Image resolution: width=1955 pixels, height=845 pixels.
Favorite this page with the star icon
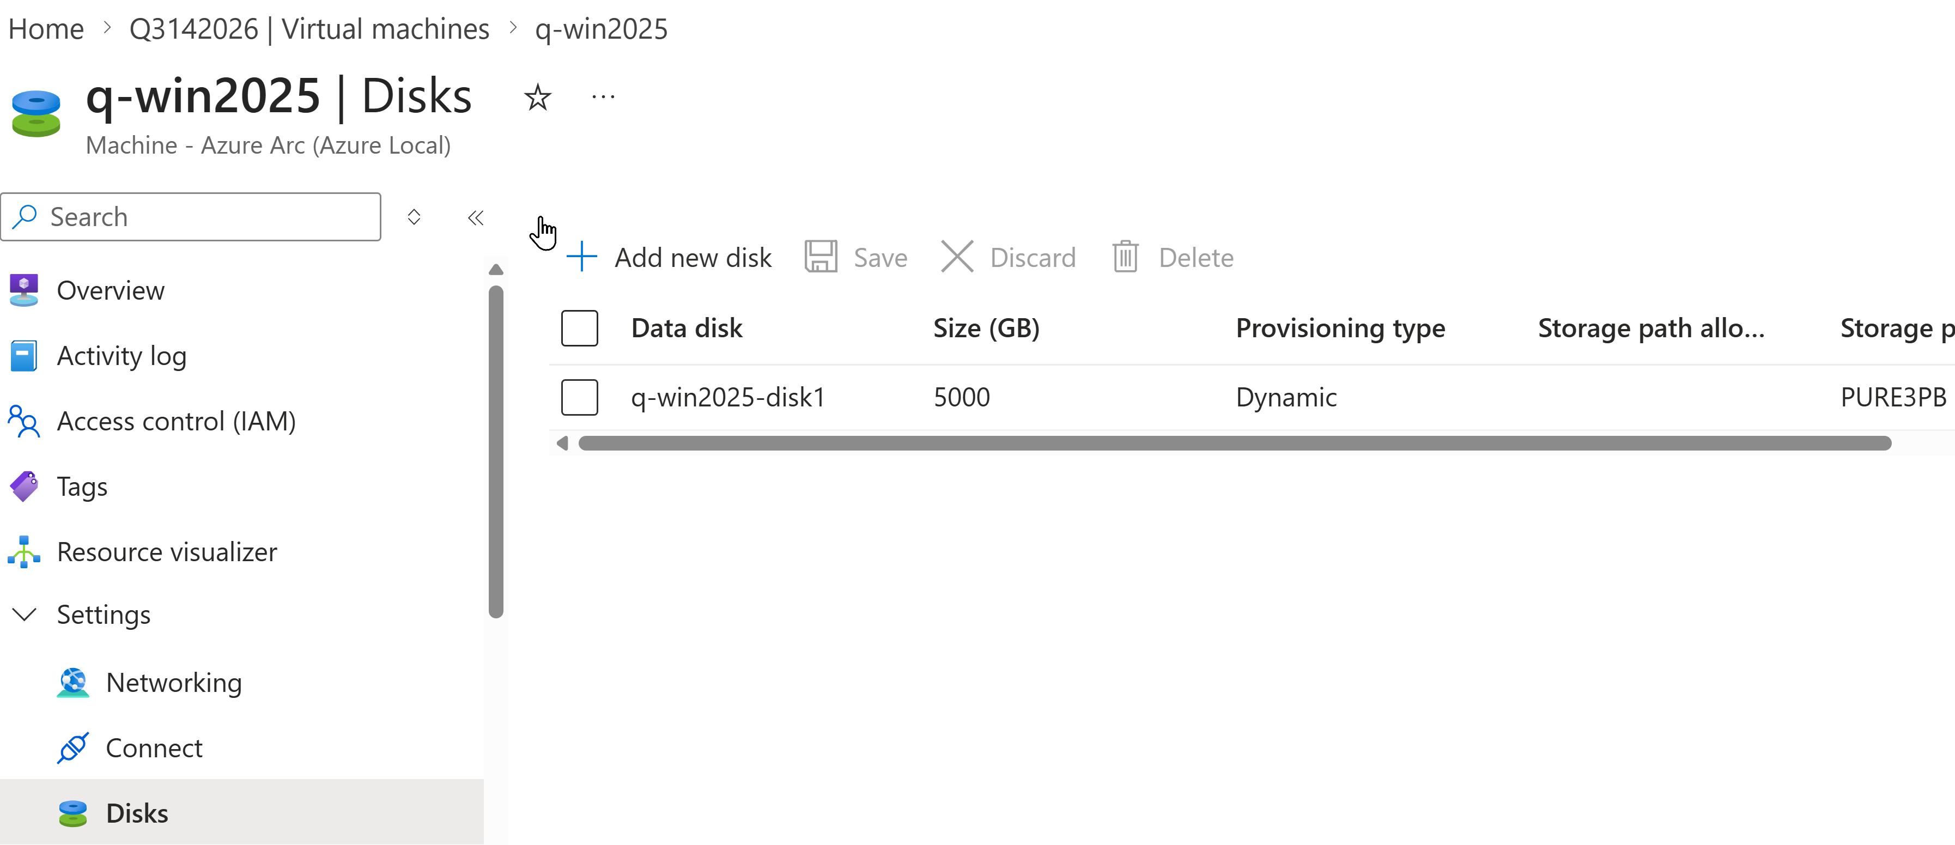537,96
